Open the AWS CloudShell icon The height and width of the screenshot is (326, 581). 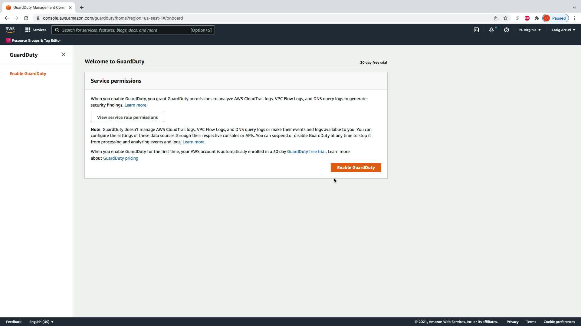[x=476, y=30]
